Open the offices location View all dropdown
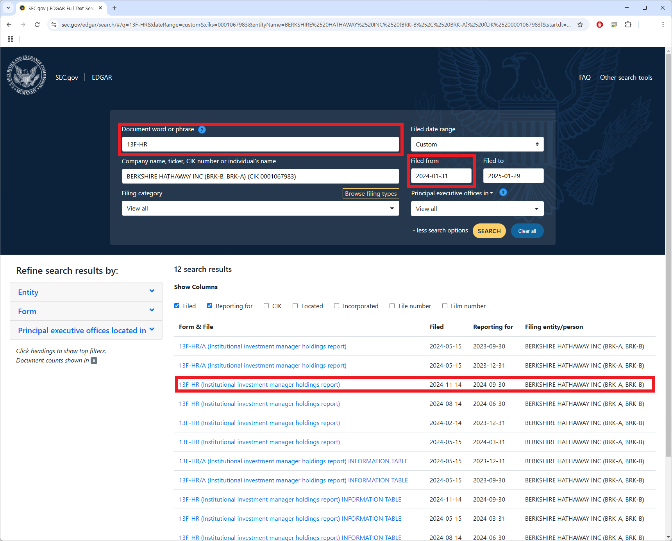Screen dimensions: 672x541 tap(477, 209)
